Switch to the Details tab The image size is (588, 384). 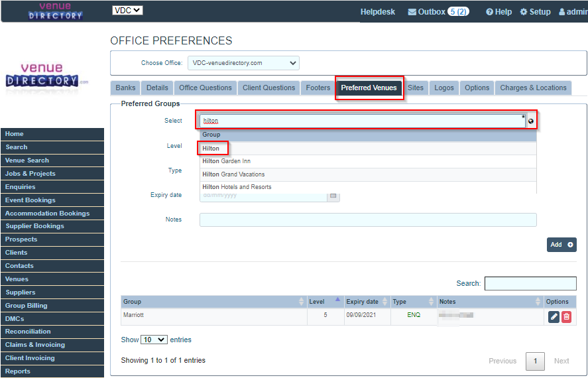pyautogui.click(x=157, y=88)
